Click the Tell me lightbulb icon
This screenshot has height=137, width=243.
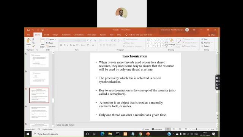[x=126, y=35]
